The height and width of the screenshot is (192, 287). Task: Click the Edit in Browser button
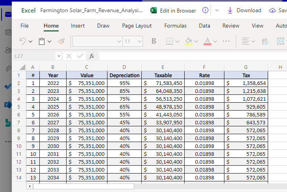coord(173,11)
